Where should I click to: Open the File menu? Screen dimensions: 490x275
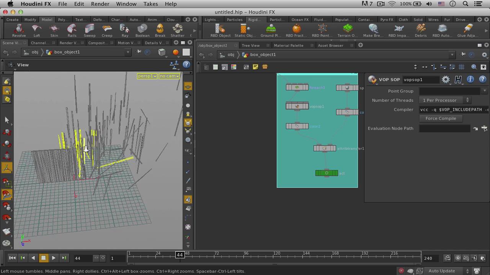point(62,4)
